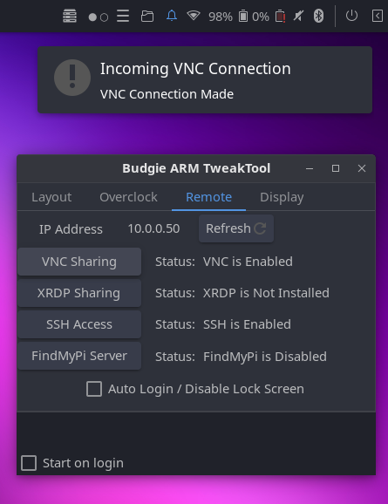Click the server rack icon in the panel
Screen dimensions: 388x504
click(70, 16)
